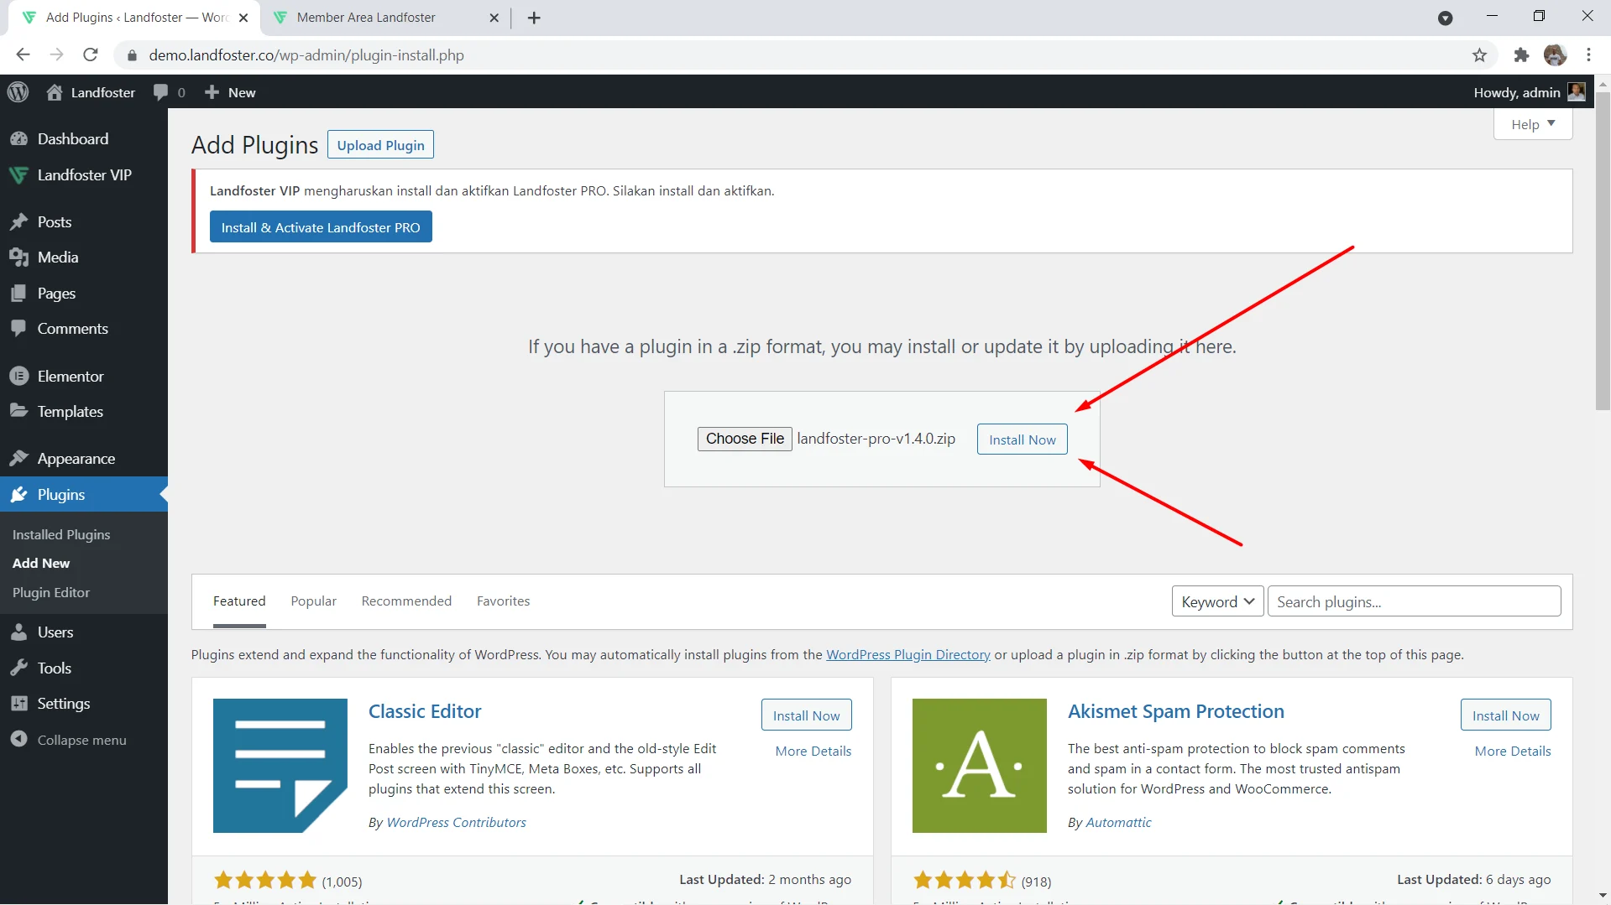Screen dimensions: 1611x905
Task: Switch to Member Area Landfoster browser tab
Action: click(x=386, y=18)
